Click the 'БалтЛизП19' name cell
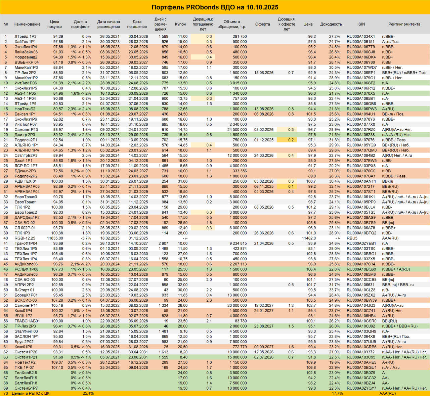 (26, 378)
